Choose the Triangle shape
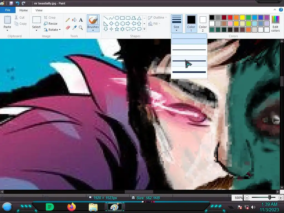 click(139, 18)
